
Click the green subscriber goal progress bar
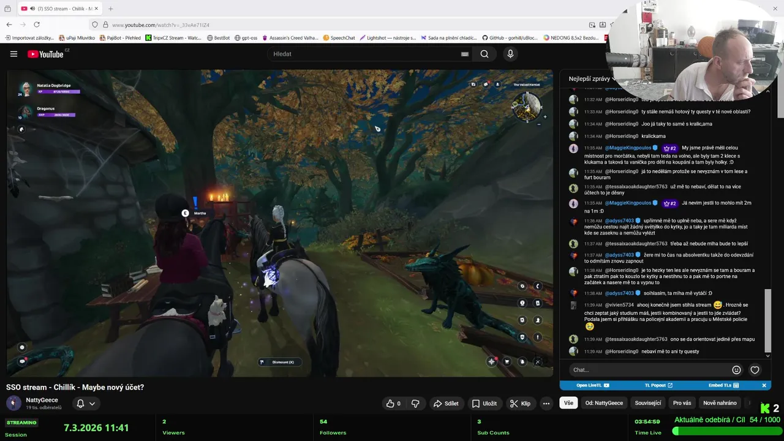[726, 431]
